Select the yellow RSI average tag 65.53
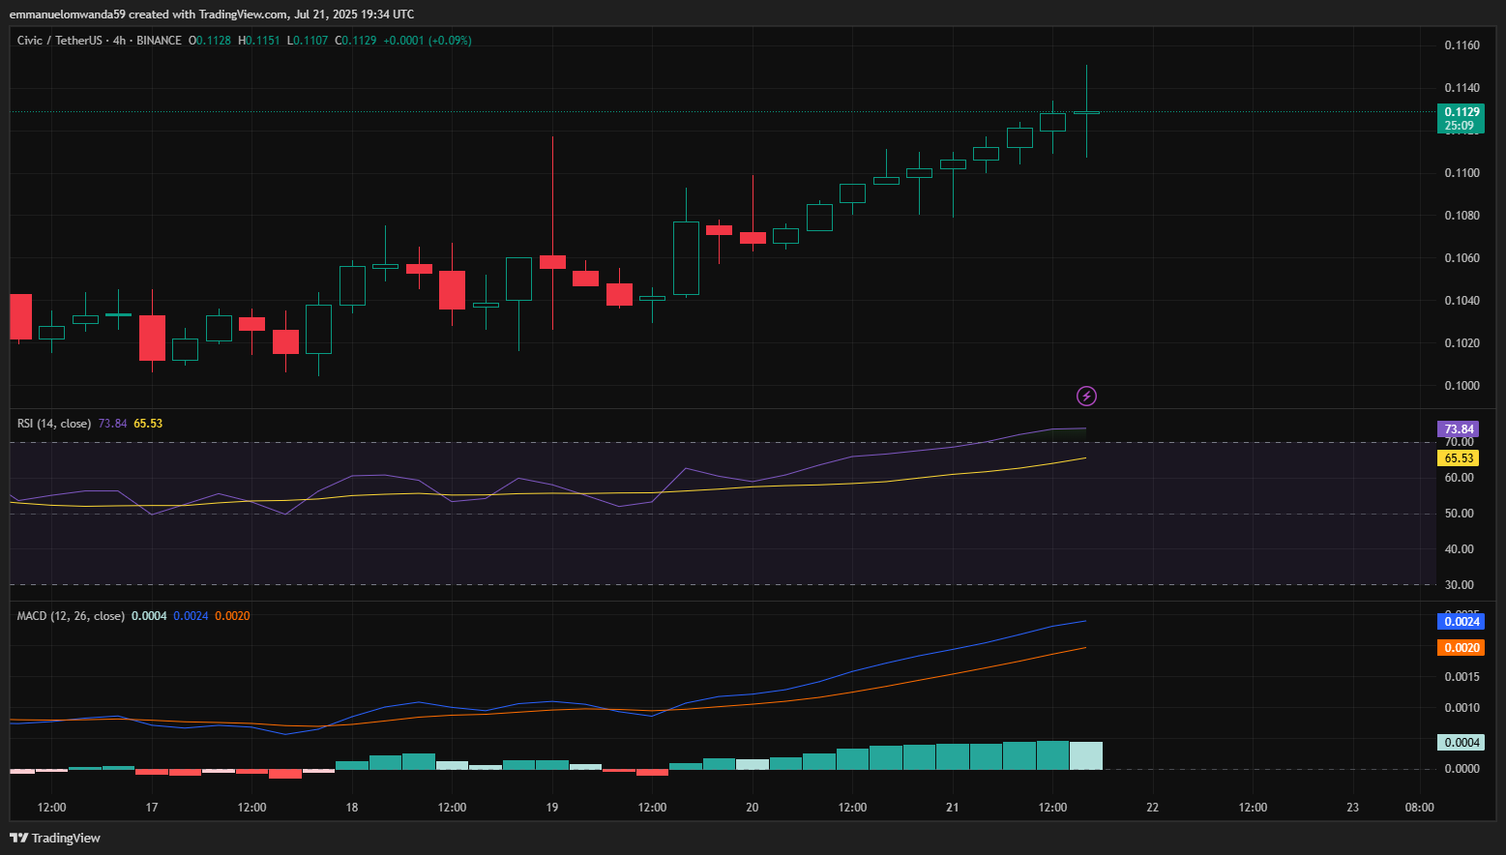Screen dimensions: 1506x855 point(1458,458)
